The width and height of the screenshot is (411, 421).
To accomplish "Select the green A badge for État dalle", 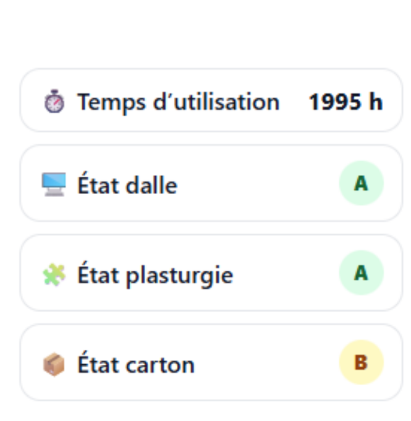I will coord(362,184).
